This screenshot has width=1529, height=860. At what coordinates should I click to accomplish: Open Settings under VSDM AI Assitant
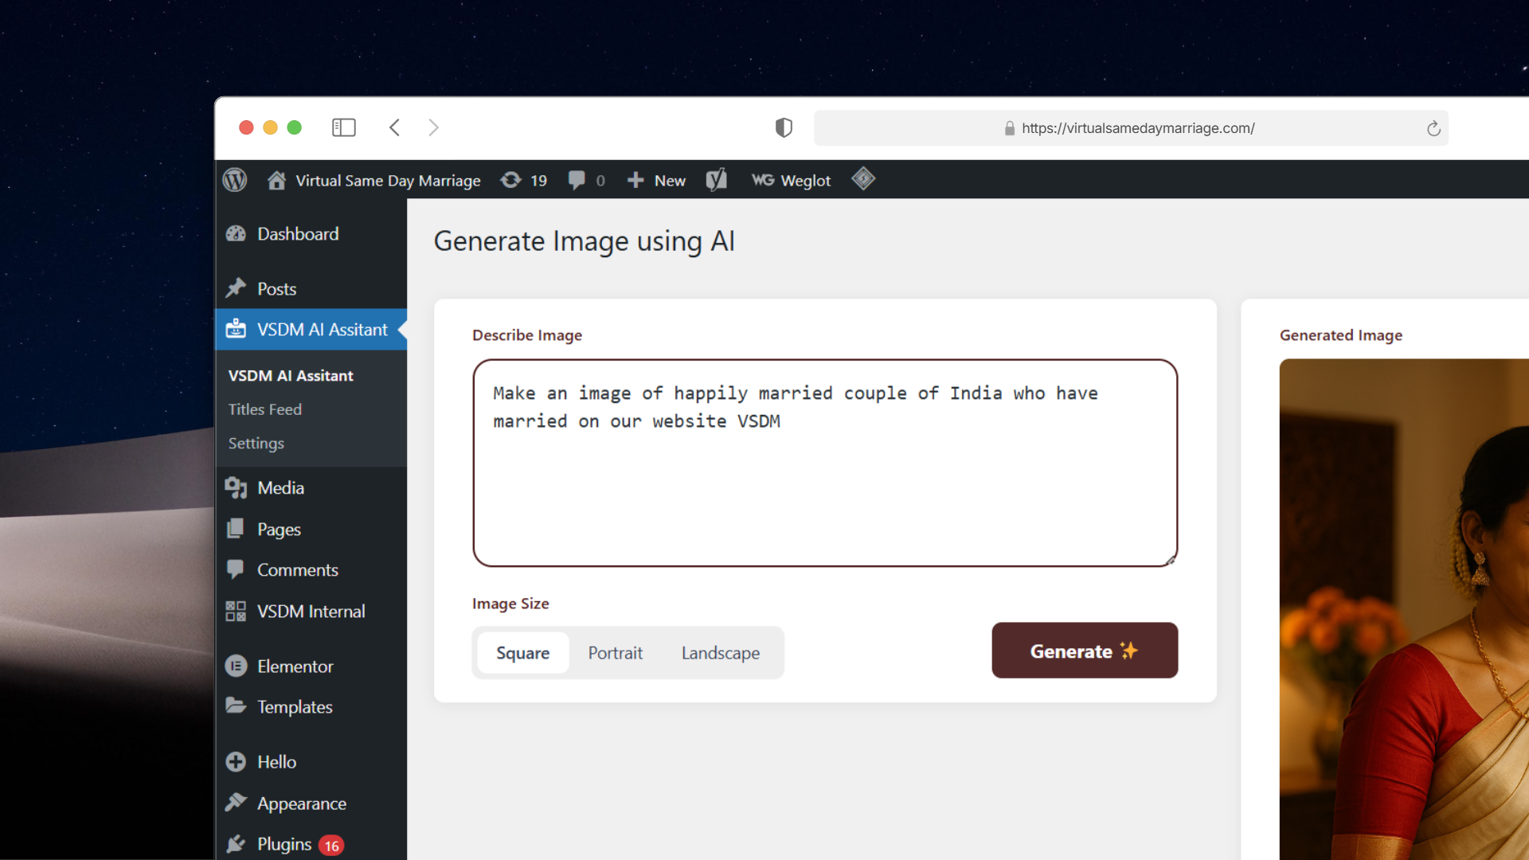pyautogui.click(x=256, y=444)
